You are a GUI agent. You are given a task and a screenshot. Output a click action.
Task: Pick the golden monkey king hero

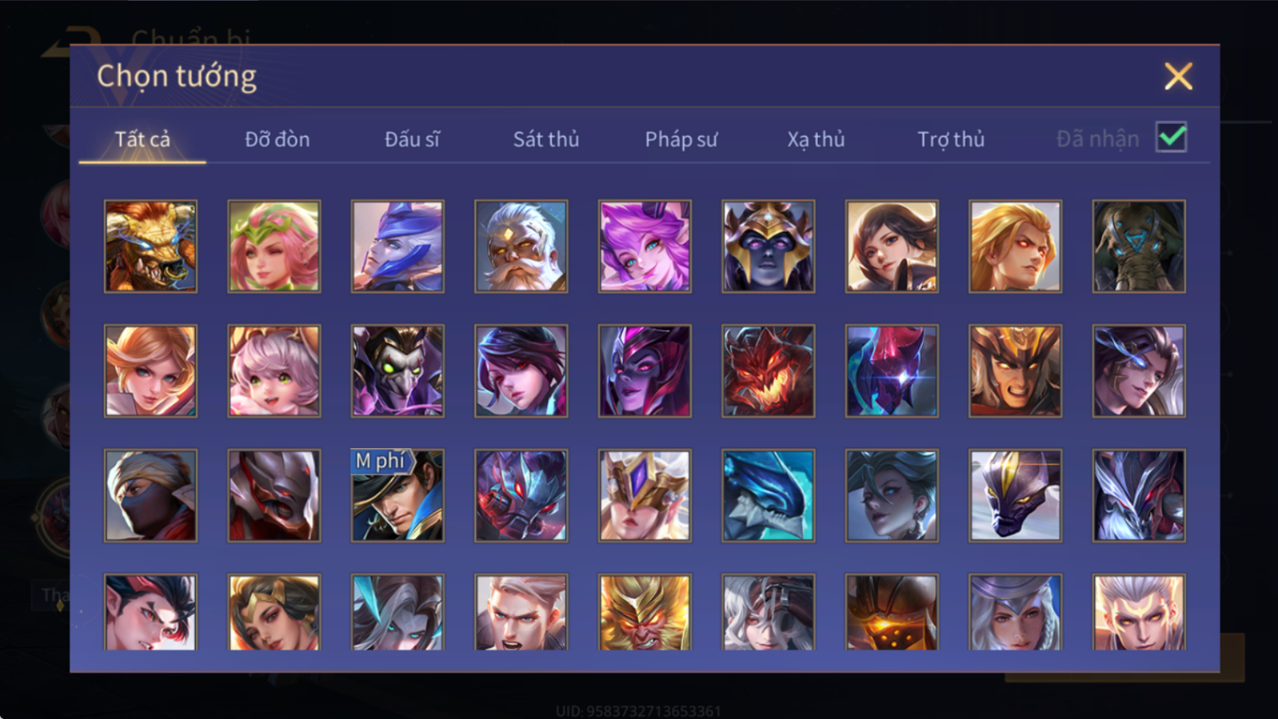coord(645,613)
